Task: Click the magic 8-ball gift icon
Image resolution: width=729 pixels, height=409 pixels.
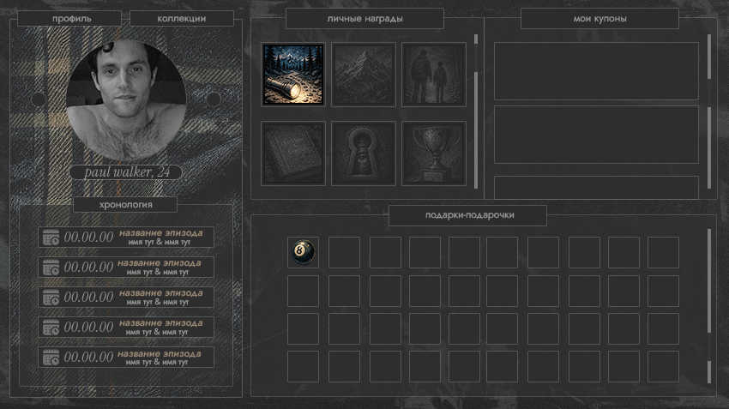Action: pyautogui.click(x=303, y=252)
